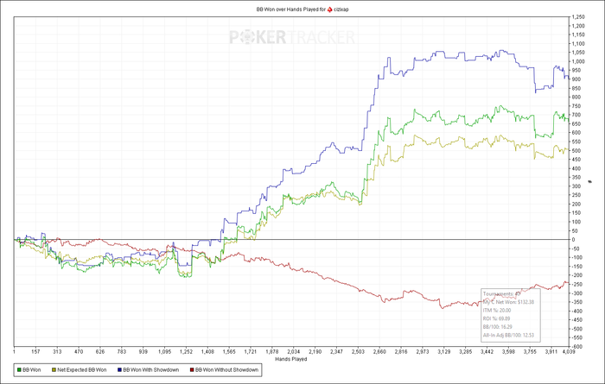Click the 'Tournaments: 40' stat line

[x=501, y=294]
